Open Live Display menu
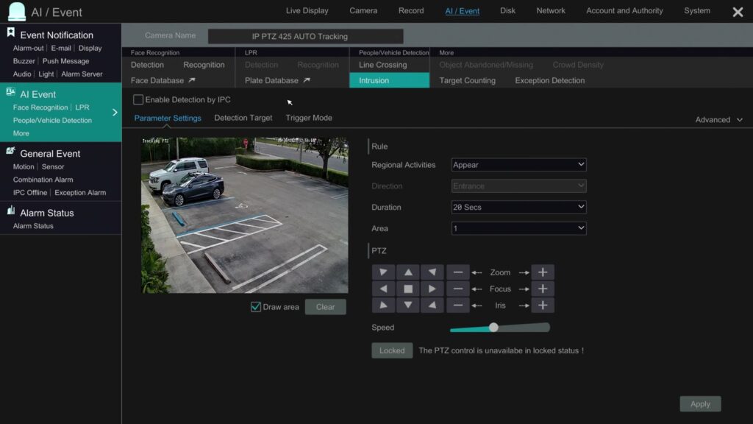The image size is (753, 424). click(x=307, y=10)
